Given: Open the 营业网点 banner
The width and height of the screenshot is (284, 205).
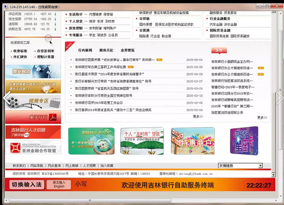Looking at the screenshot, I should click(x=33, y=72).
